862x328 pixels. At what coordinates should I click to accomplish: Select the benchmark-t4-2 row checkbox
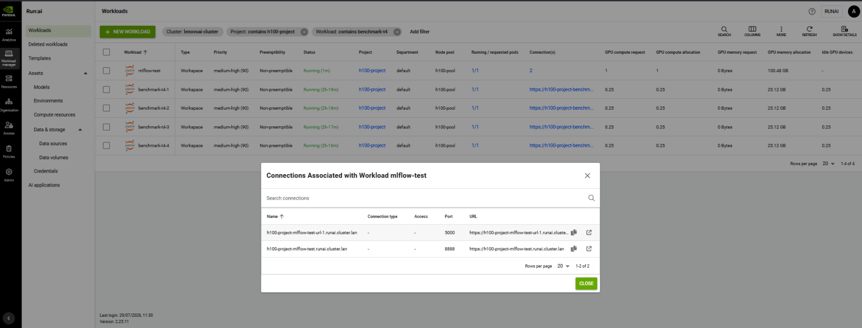pos(106,108)
